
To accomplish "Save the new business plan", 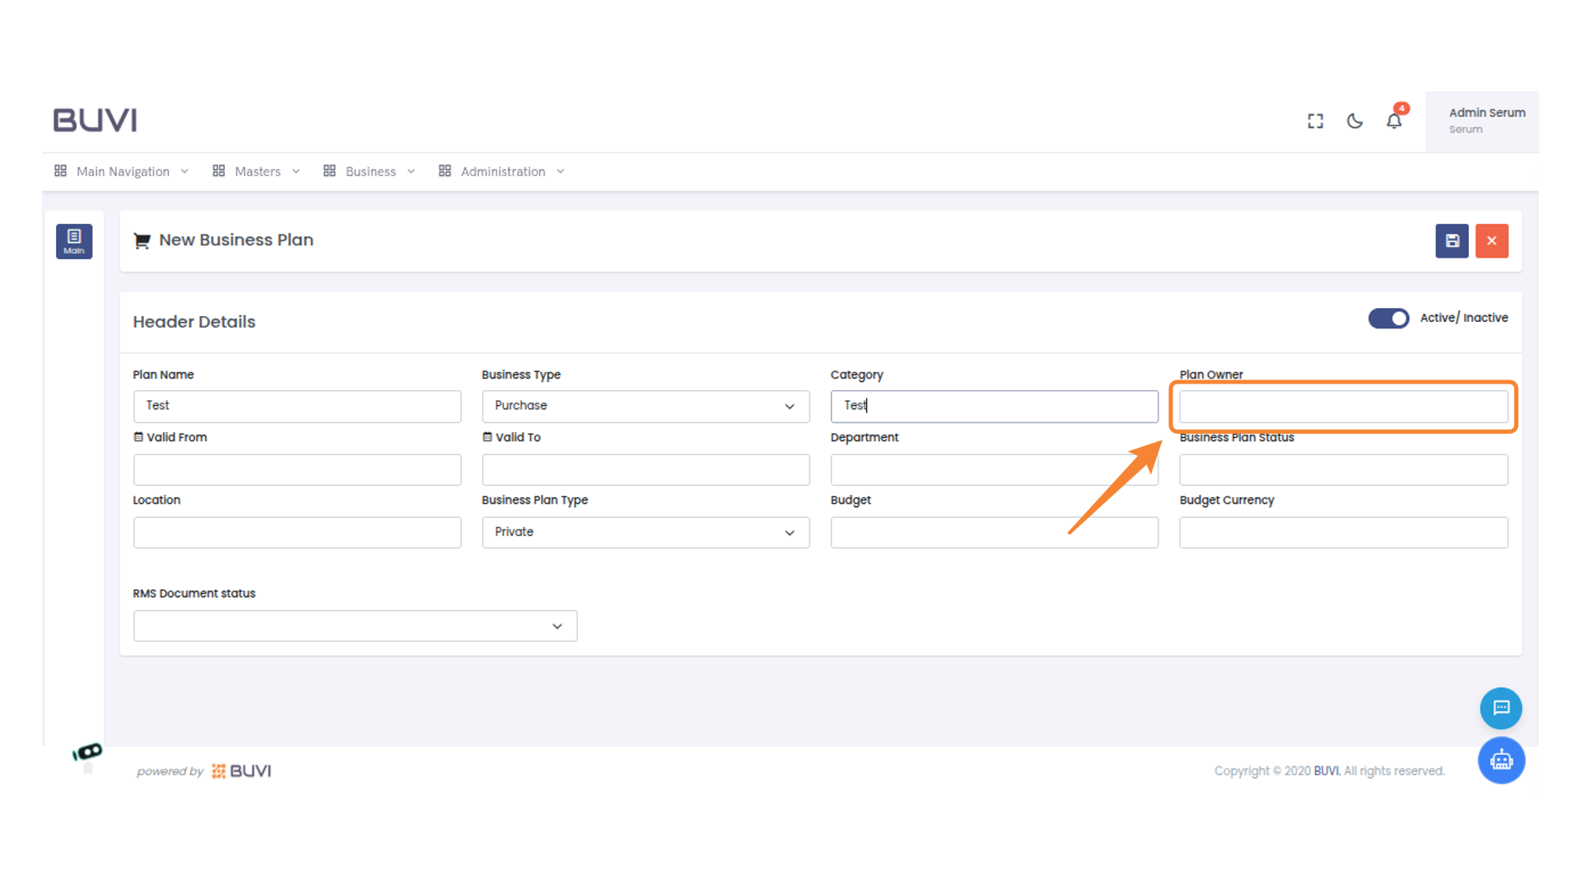I will pyautogui.click(x=1452, y=240).
